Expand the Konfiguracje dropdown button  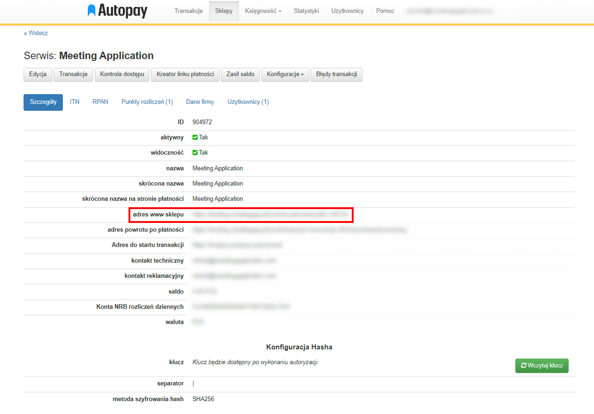tap(285, 74)
